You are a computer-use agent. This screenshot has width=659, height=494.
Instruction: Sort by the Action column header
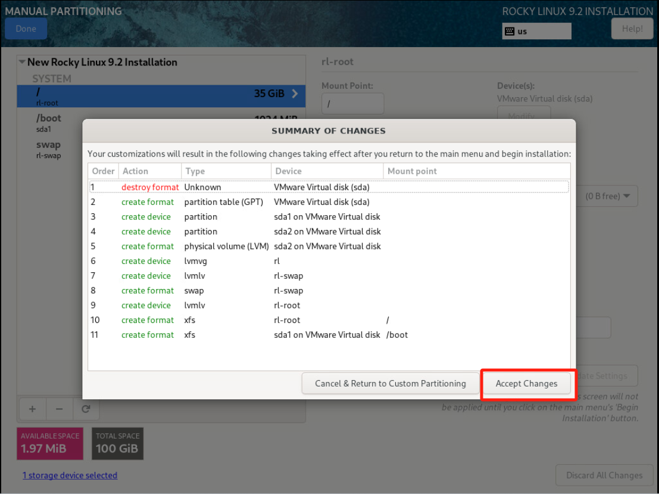click(x=150, y=171)
